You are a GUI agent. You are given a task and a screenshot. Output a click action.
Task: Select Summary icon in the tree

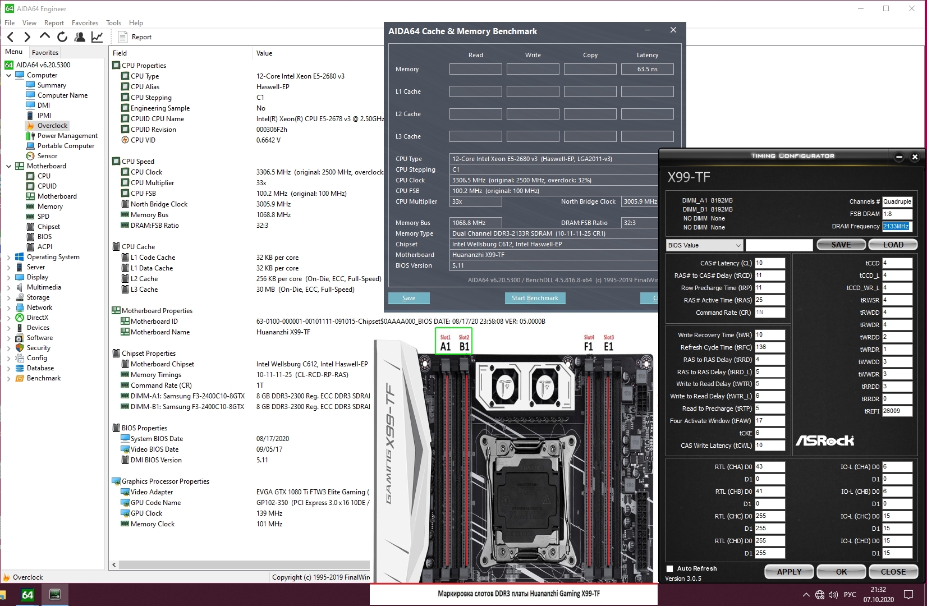30,85
